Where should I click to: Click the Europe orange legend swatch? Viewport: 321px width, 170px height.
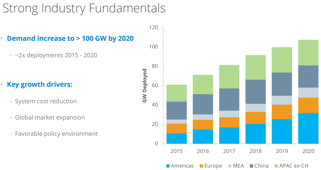[x=201, y=166]
